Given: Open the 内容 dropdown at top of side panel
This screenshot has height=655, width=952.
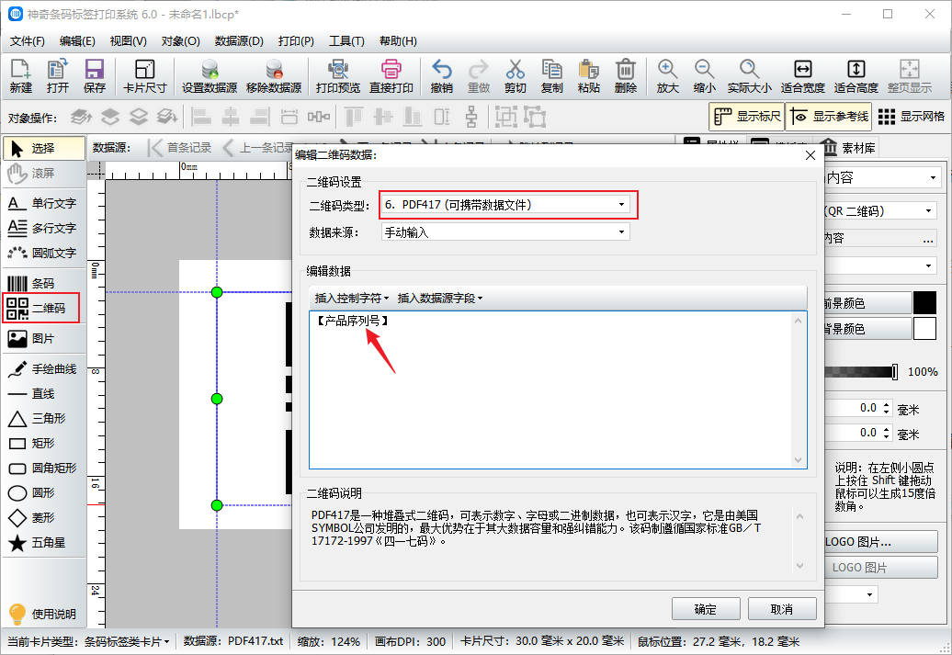Looking at the screenshot, I should [883, 177].
